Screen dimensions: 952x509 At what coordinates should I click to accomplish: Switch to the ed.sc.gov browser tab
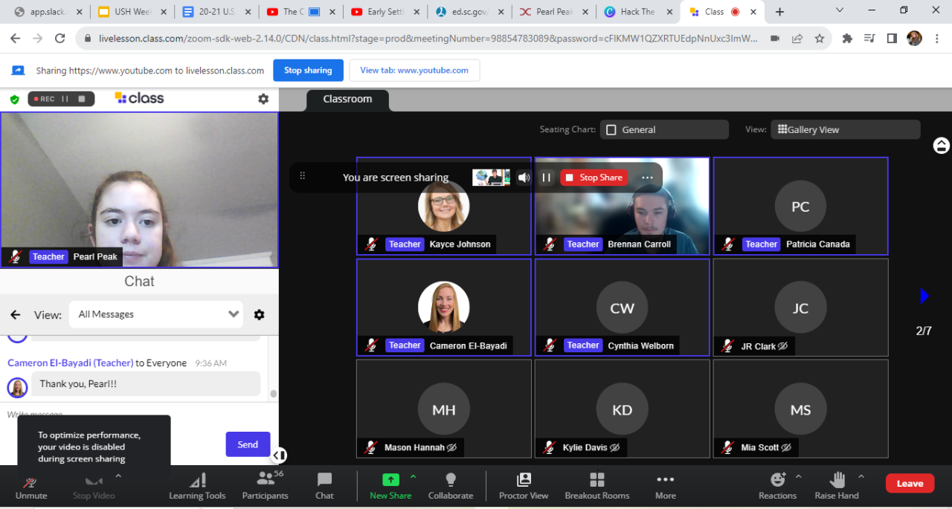(470, 12)
